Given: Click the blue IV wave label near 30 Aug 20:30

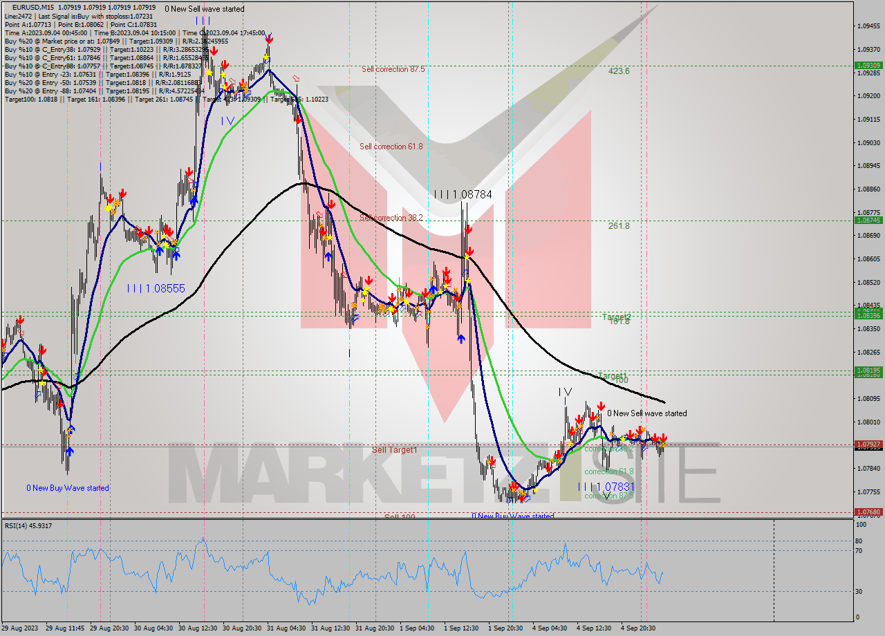Looking at the screenshot, I should point(227,121).
